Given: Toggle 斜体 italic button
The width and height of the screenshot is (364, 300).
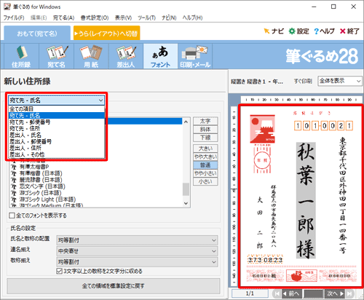Looking at the screenshot, I should click(205, 130).
